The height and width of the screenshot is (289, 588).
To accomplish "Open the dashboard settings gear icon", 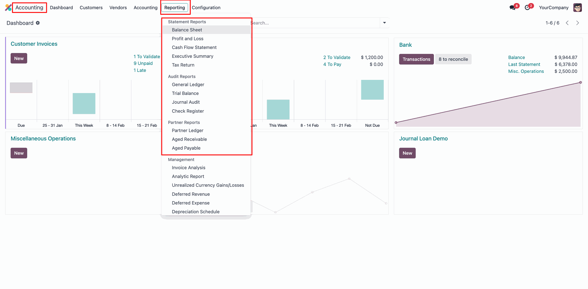I will point(38,23).
